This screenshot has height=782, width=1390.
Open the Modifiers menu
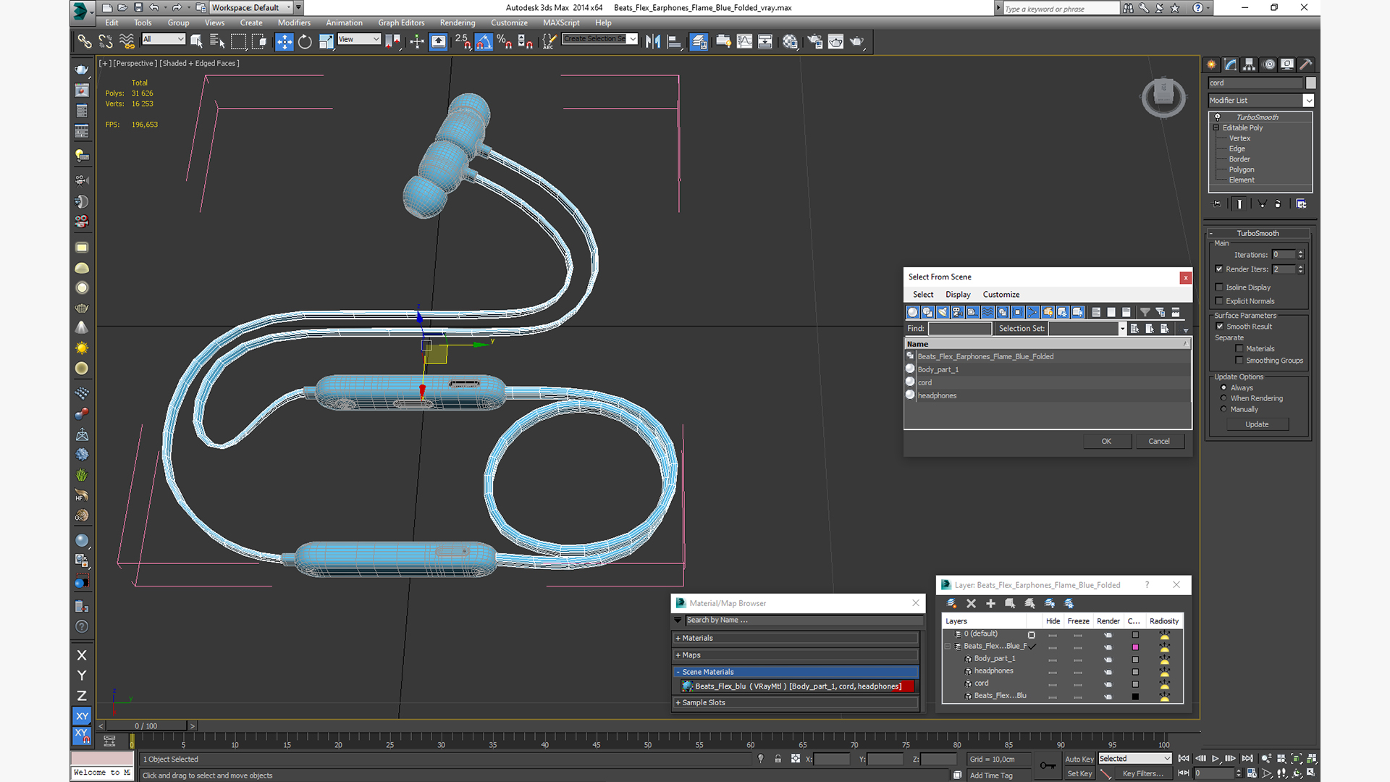tap(294, 22)
